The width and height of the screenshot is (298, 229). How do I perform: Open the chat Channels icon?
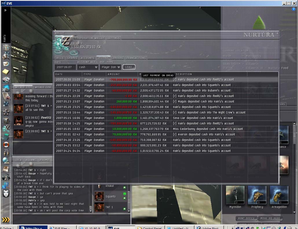(6, 152)
